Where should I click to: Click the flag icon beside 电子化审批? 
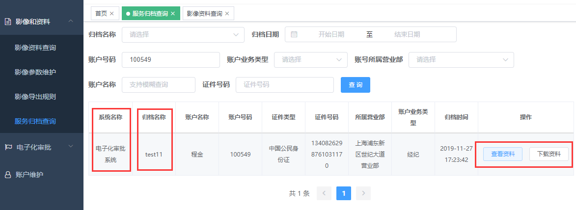(8, 147)
